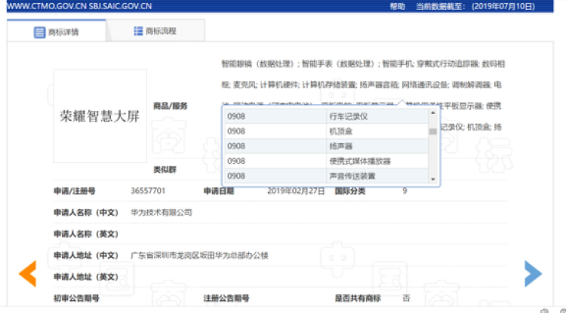The width and height of the screenshot is (566, 313).
Task: Click the 是否共有商标 value 否
Action: coord(406,298)
